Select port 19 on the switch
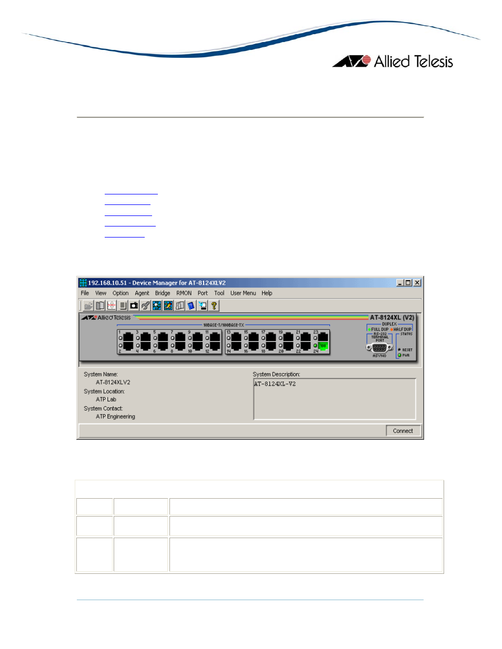Image resolution: width=502 pixels, height=649 pixels. click(288, 337)
